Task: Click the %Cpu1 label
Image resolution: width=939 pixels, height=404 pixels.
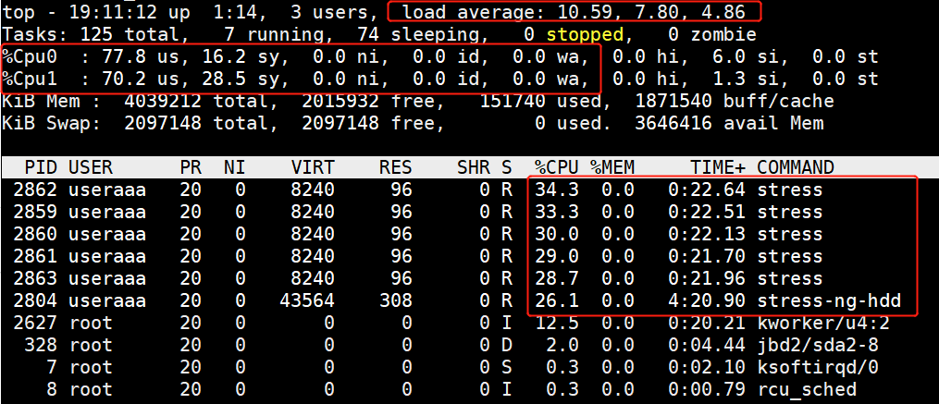Action: pyautogui.click(x=31, y=79)
